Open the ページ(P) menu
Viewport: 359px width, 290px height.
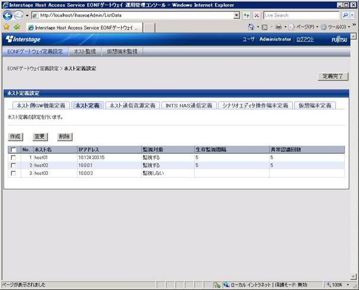click(304, 27)
